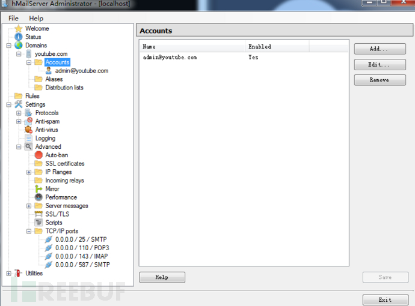Collapse the TCP/IP ports node
This screenshot has width=415, height=306.
(29, 231)
